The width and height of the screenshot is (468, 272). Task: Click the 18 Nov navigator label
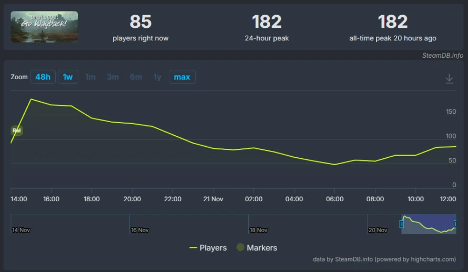tap(259, 230)
